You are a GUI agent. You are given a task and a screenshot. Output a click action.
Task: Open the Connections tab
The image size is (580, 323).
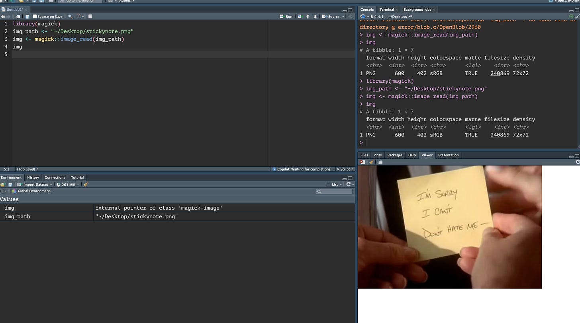coord(55,177)
